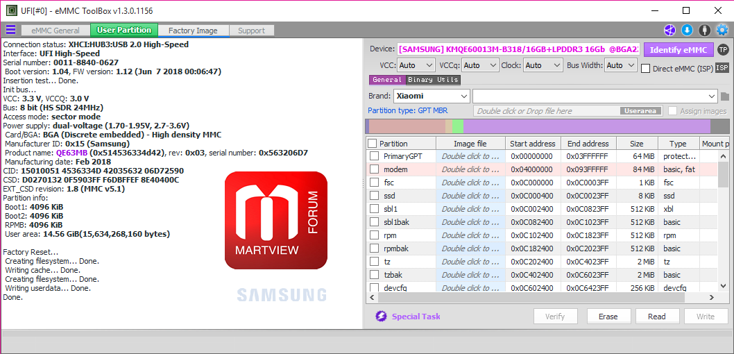
Task: Click the Userarea button
Action: 641,111
